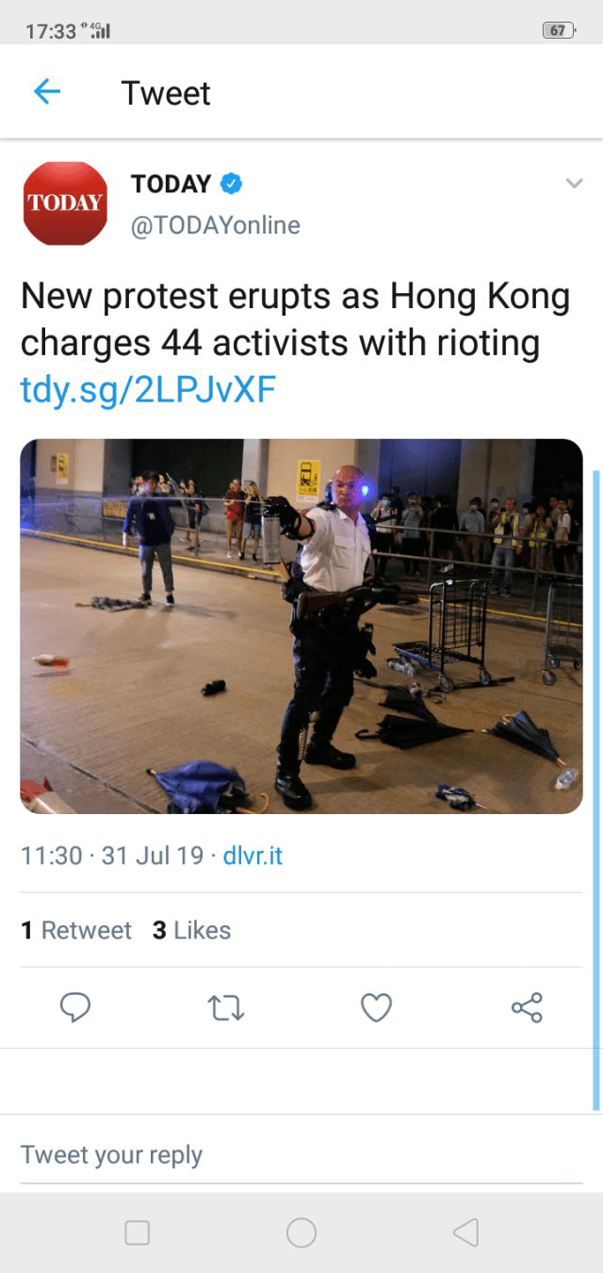This screenshot has width=603, height=1273.
Task: Tap the Tweet your reply field
Action: (301, 1154)
